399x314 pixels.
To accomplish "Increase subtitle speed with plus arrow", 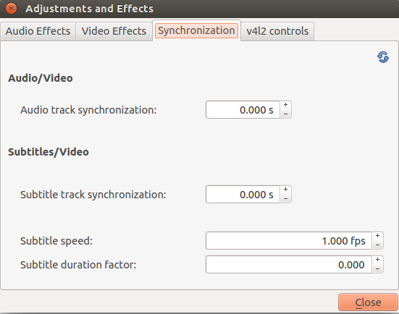I will click(x=377, y=236).
